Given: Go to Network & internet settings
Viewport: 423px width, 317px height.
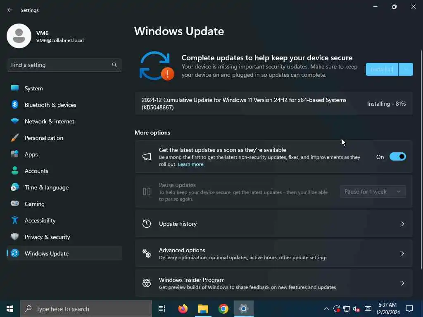Looking at the screenshot, I should 64,121.
